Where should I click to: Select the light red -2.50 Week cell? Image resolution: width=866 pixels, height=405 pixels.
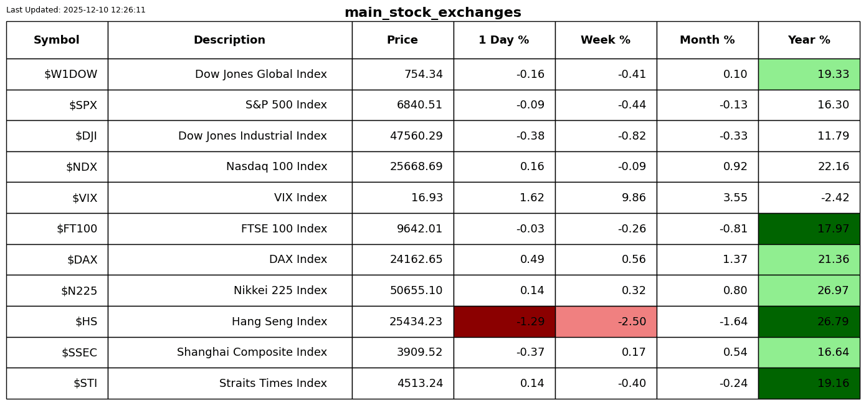coord(606,322)
